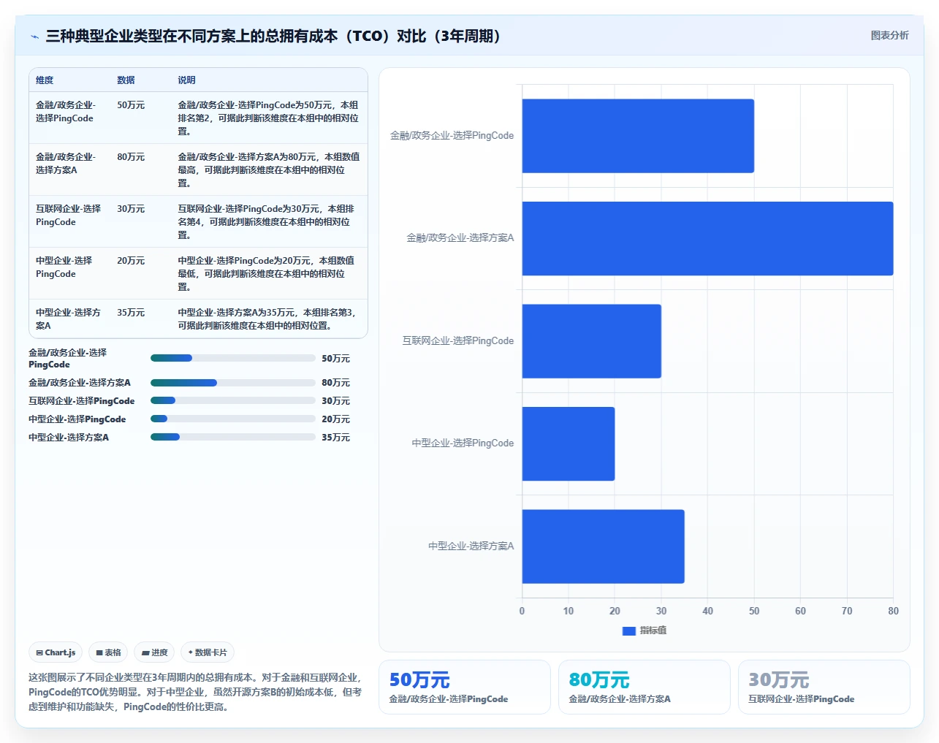939x743 pixels.
Task: Click the 中型企业-选择方案A progress bar
Action: tap(232, 437)
